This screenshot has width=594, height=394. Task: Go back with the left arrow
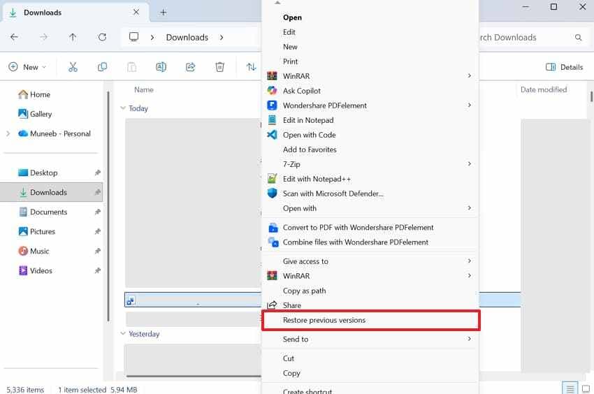[x=14, y=37]
